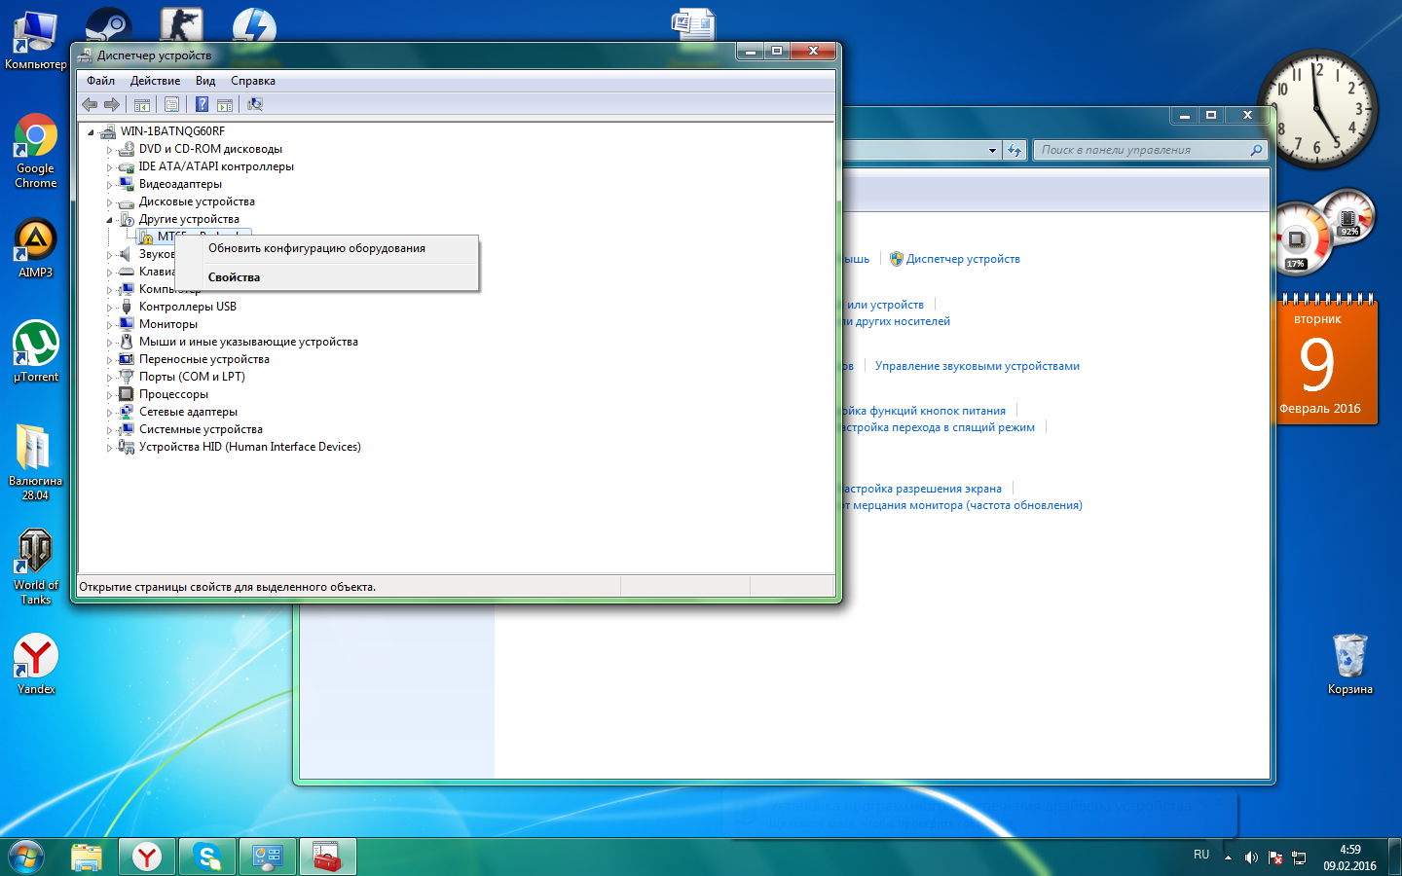
Task: Expand the Видеоадаптеры tree node
Action: pos(109,185)
